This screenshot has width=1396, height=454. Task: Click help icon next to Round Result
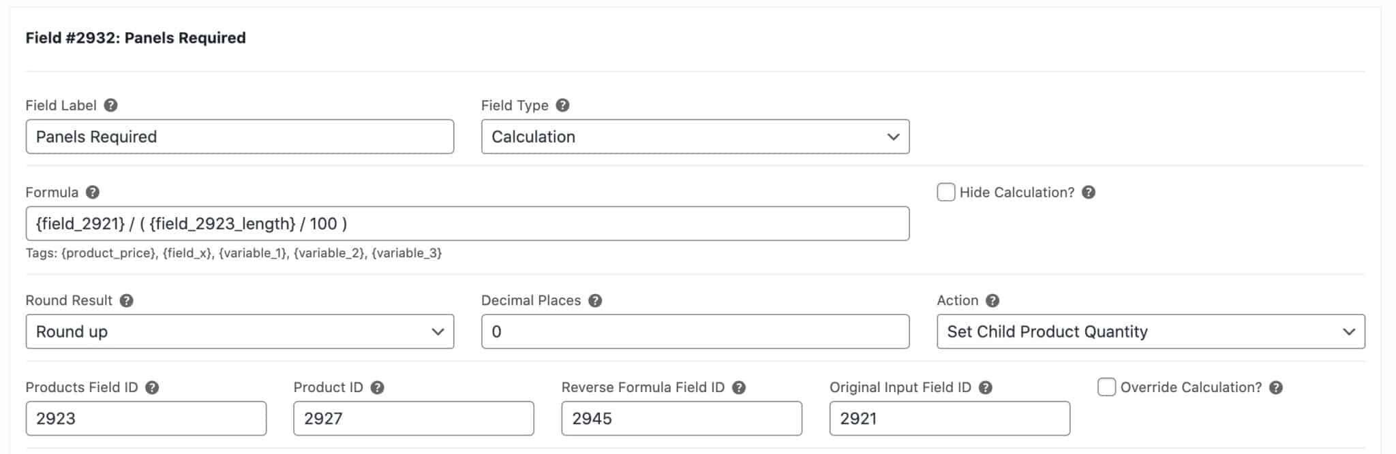(x=126, y=301)
